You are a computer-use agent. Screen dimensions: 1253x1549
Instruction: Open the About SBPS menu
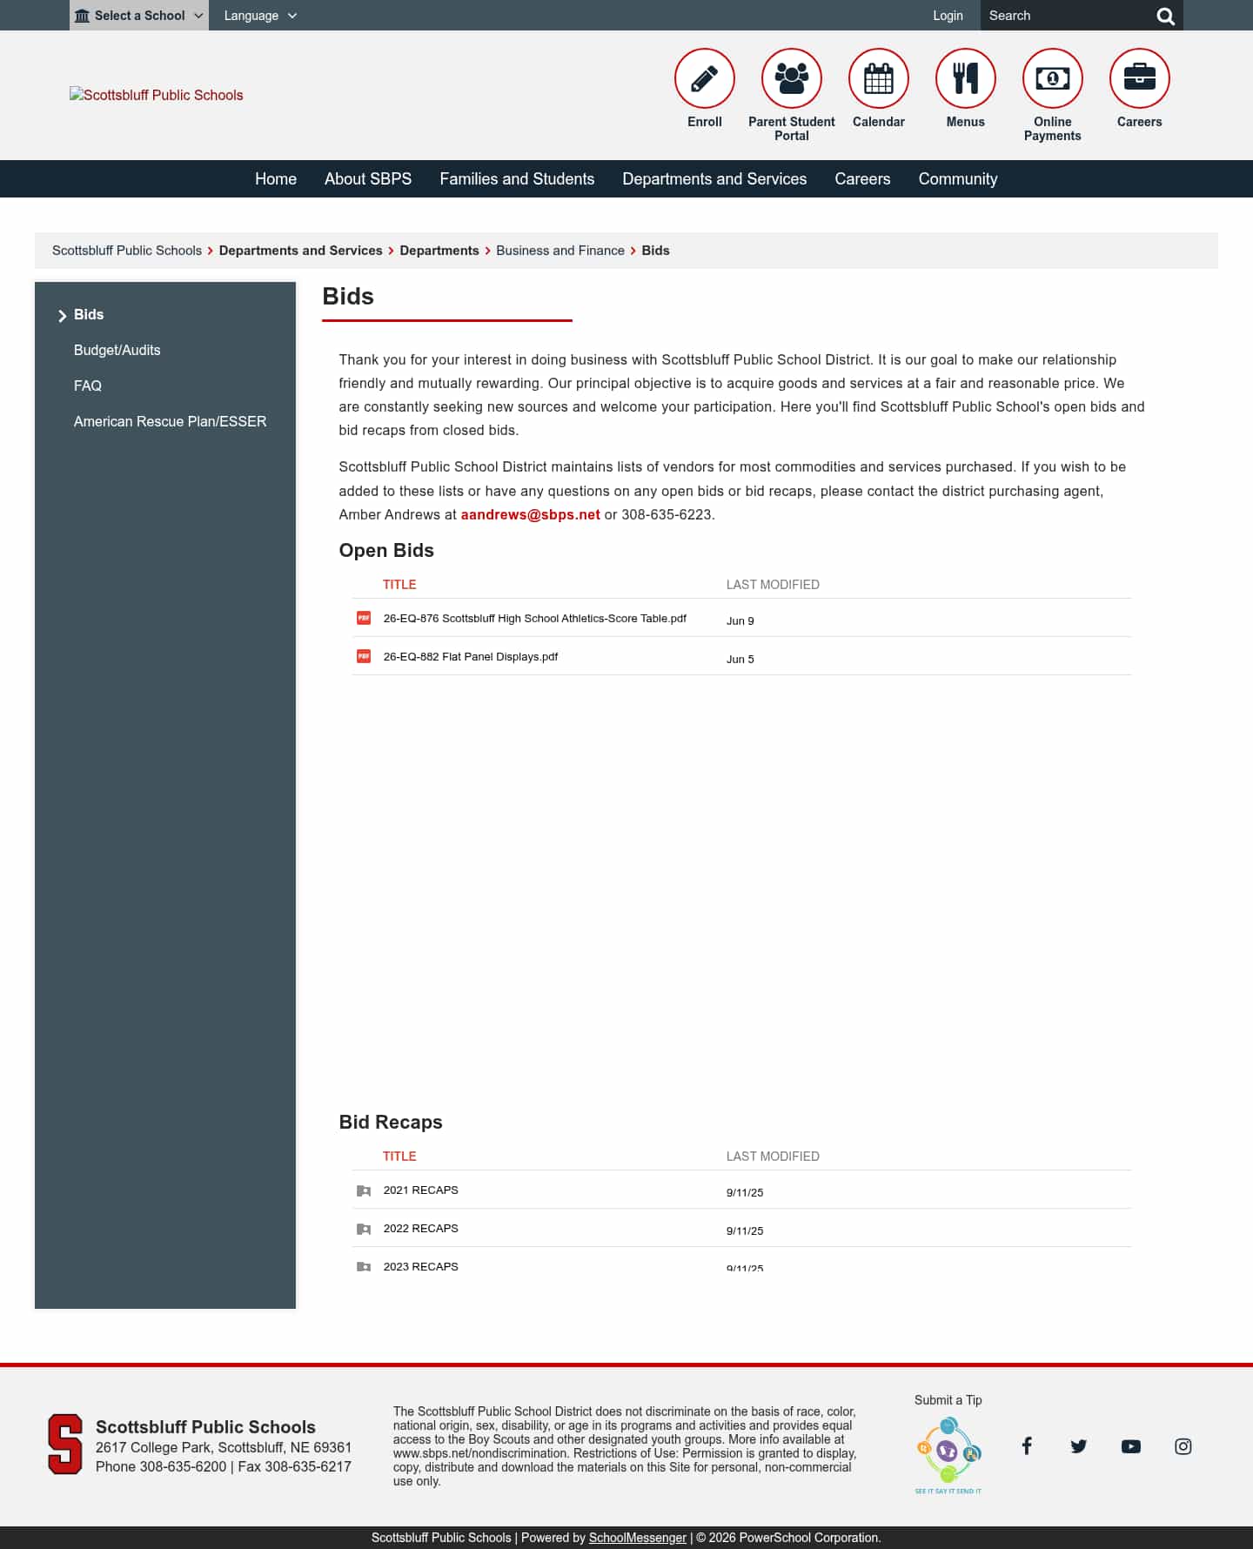[x=368, y=178]
